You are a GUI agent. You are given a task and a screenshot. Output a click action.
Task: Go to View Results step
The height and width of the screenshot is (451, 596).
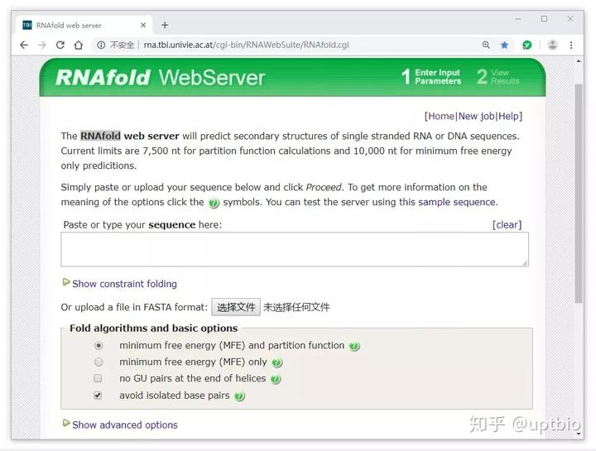[498, 77]
